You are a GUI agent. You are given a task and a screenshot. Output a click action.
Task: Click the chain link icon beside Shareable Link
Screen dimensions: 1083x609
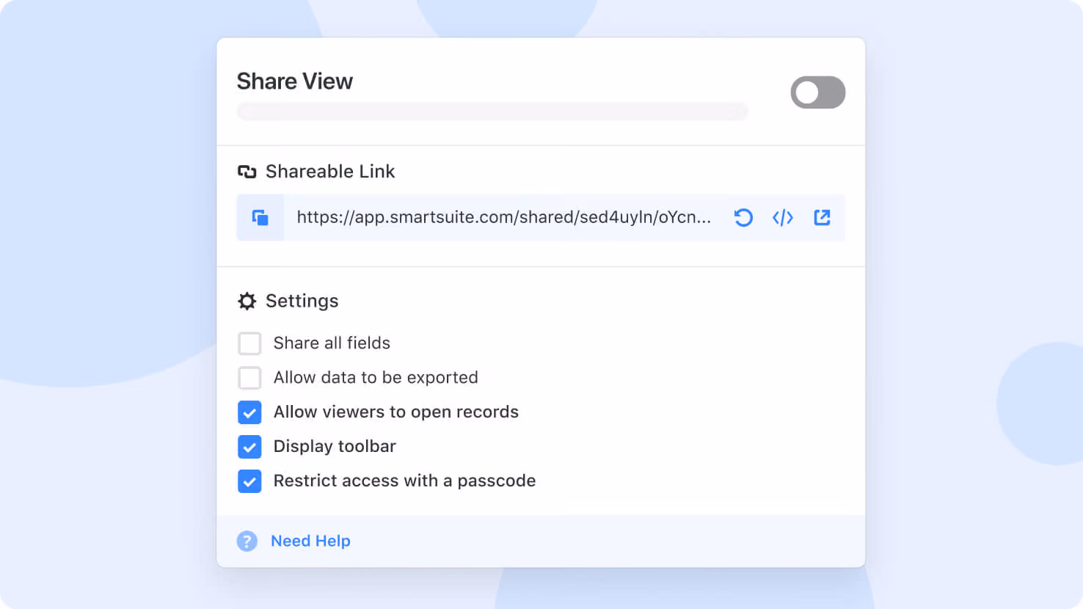tap(247, 172)
